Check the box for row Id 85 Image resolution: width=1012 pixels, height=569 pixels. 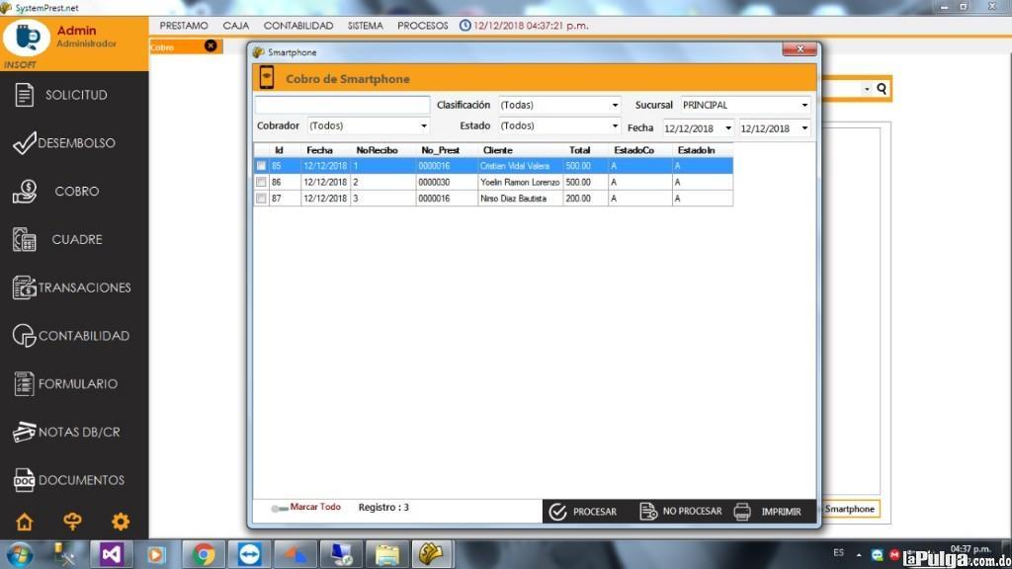(x=262, y=166)
